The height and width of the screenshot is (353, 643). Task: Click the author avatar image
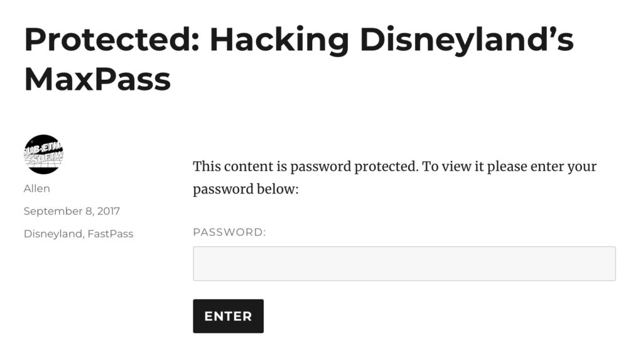43,155
